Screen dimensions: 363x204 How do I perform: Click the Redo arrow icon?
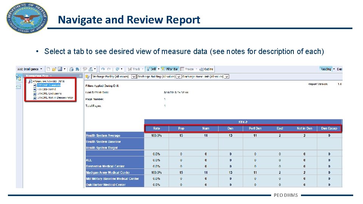tap(109, 69)
